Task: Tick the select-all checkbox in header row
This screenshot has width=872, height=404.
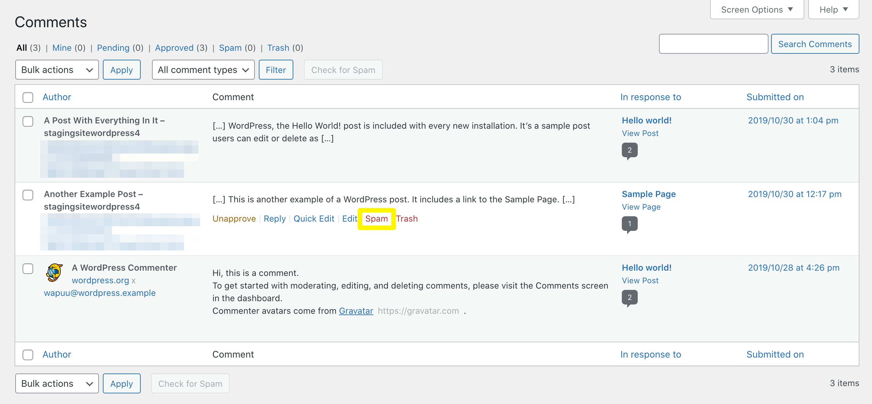Action: 28,97
